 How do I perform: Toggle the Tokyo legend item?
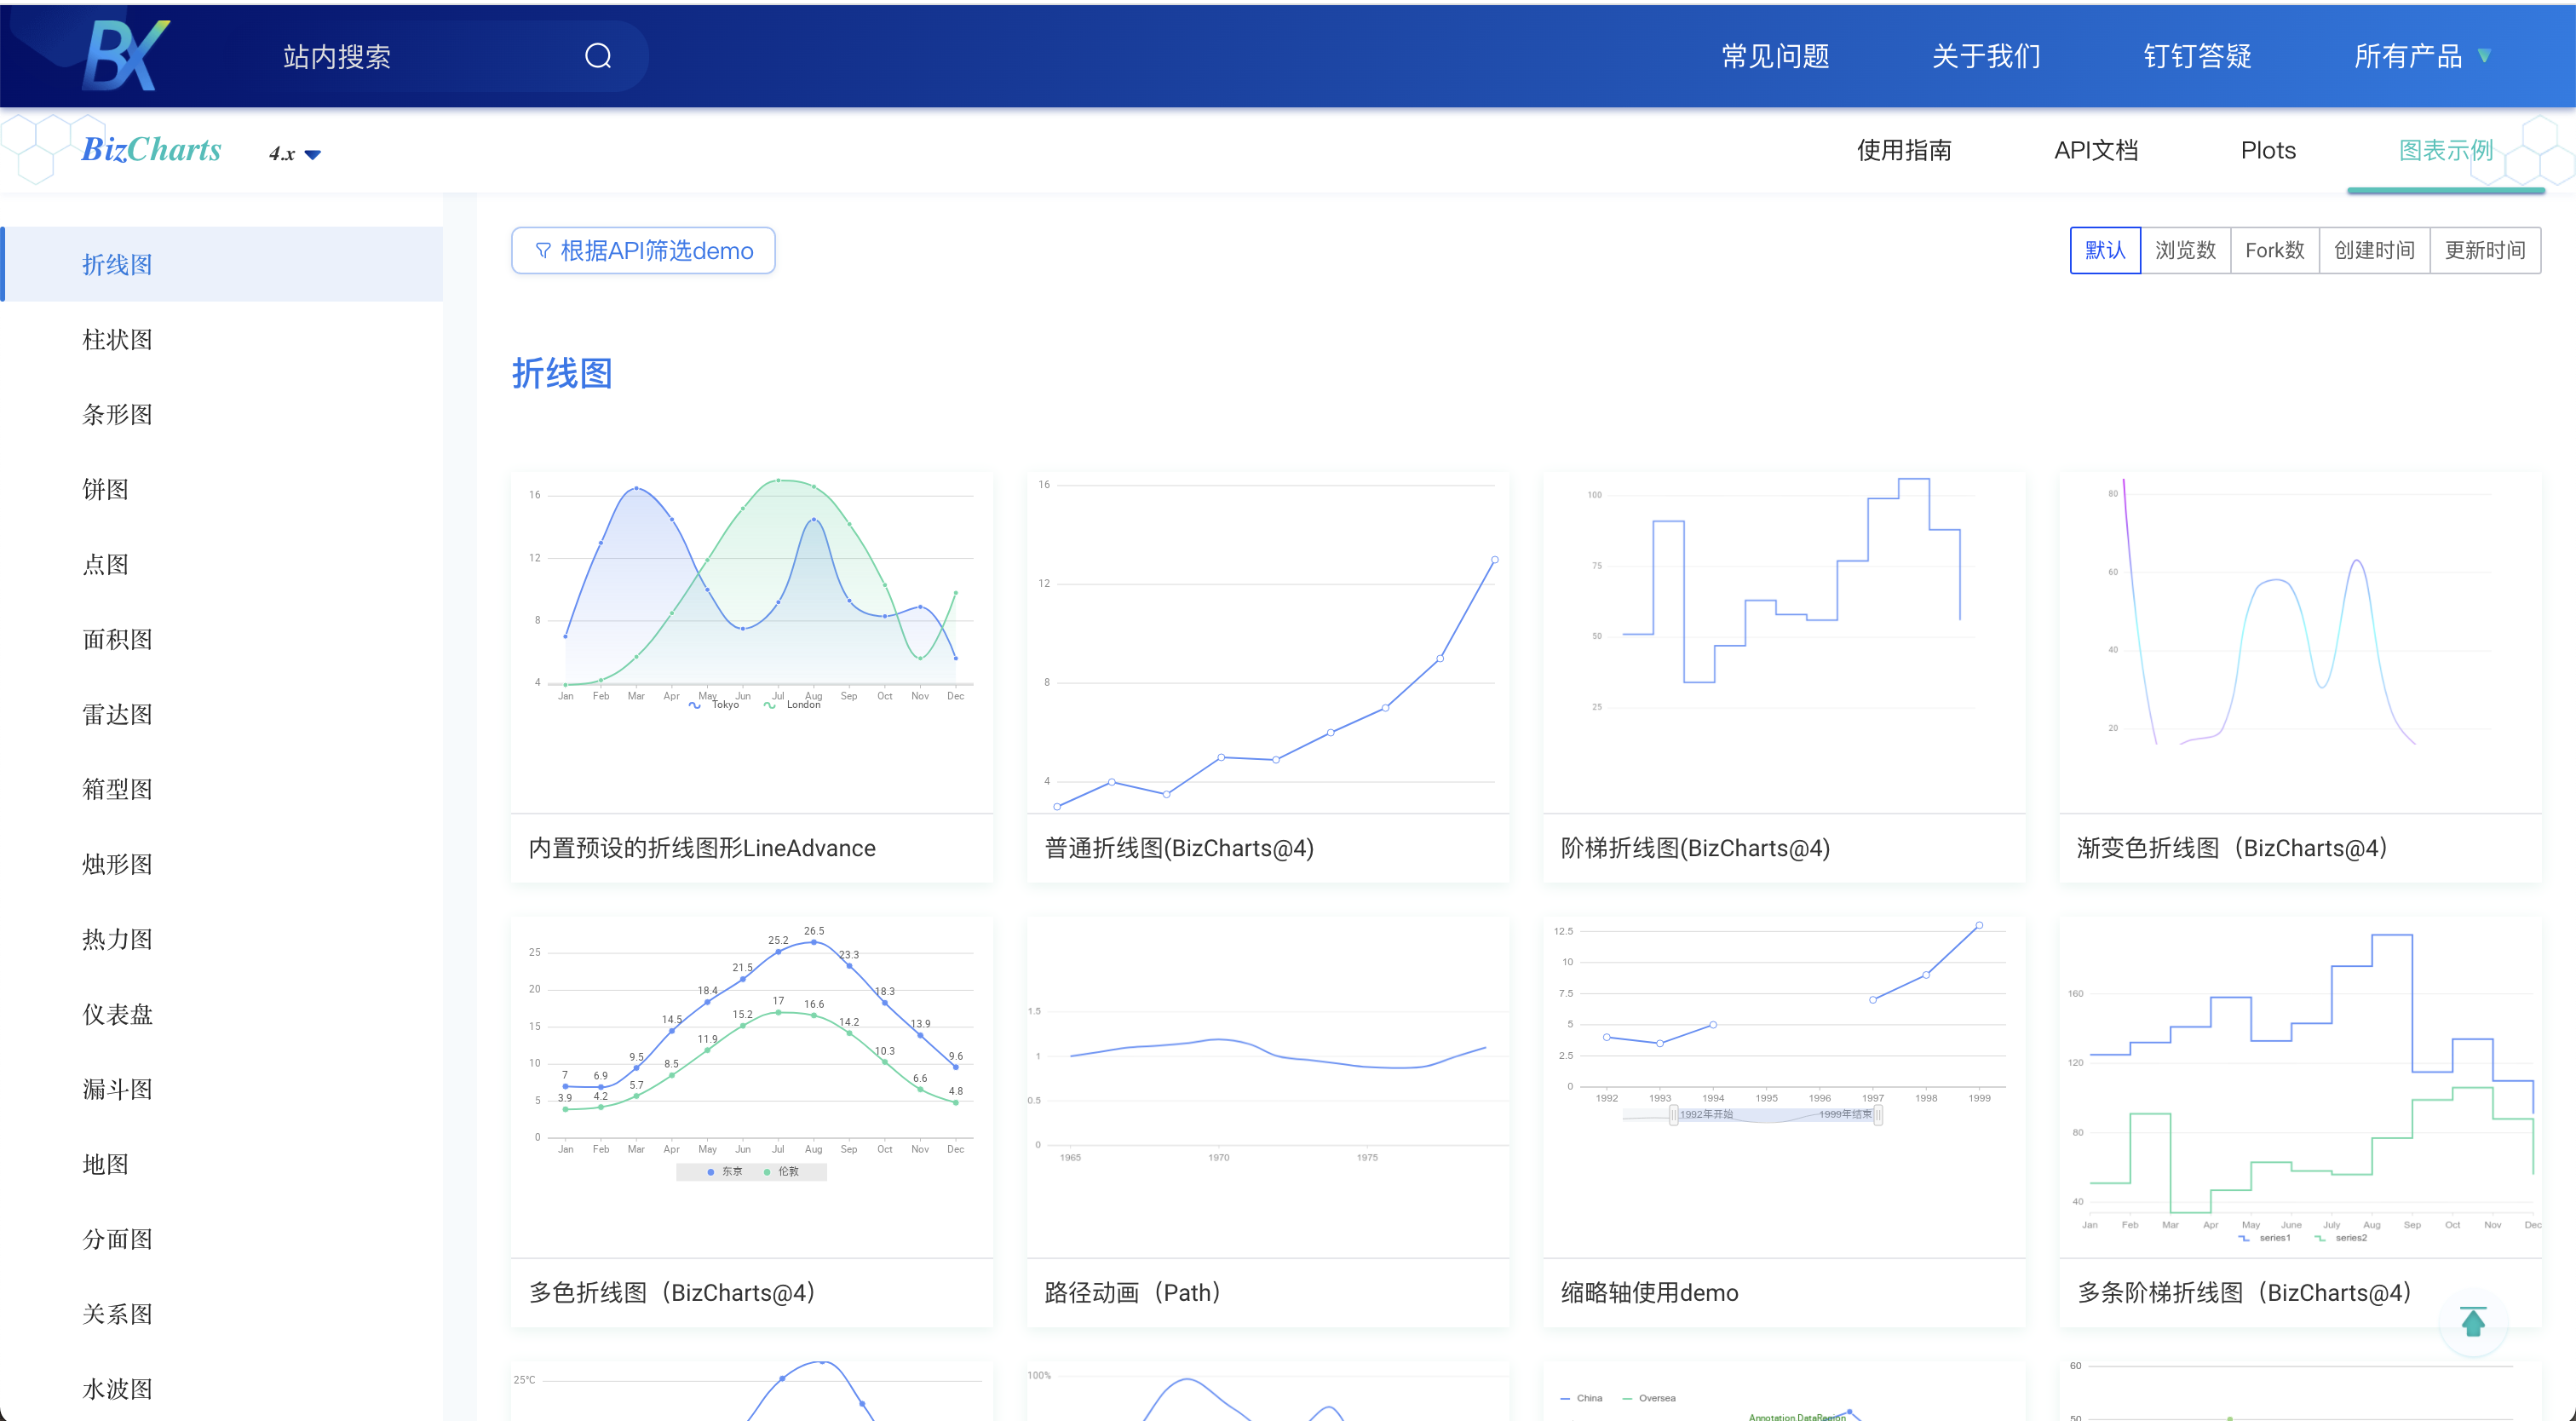coord(714,705)
